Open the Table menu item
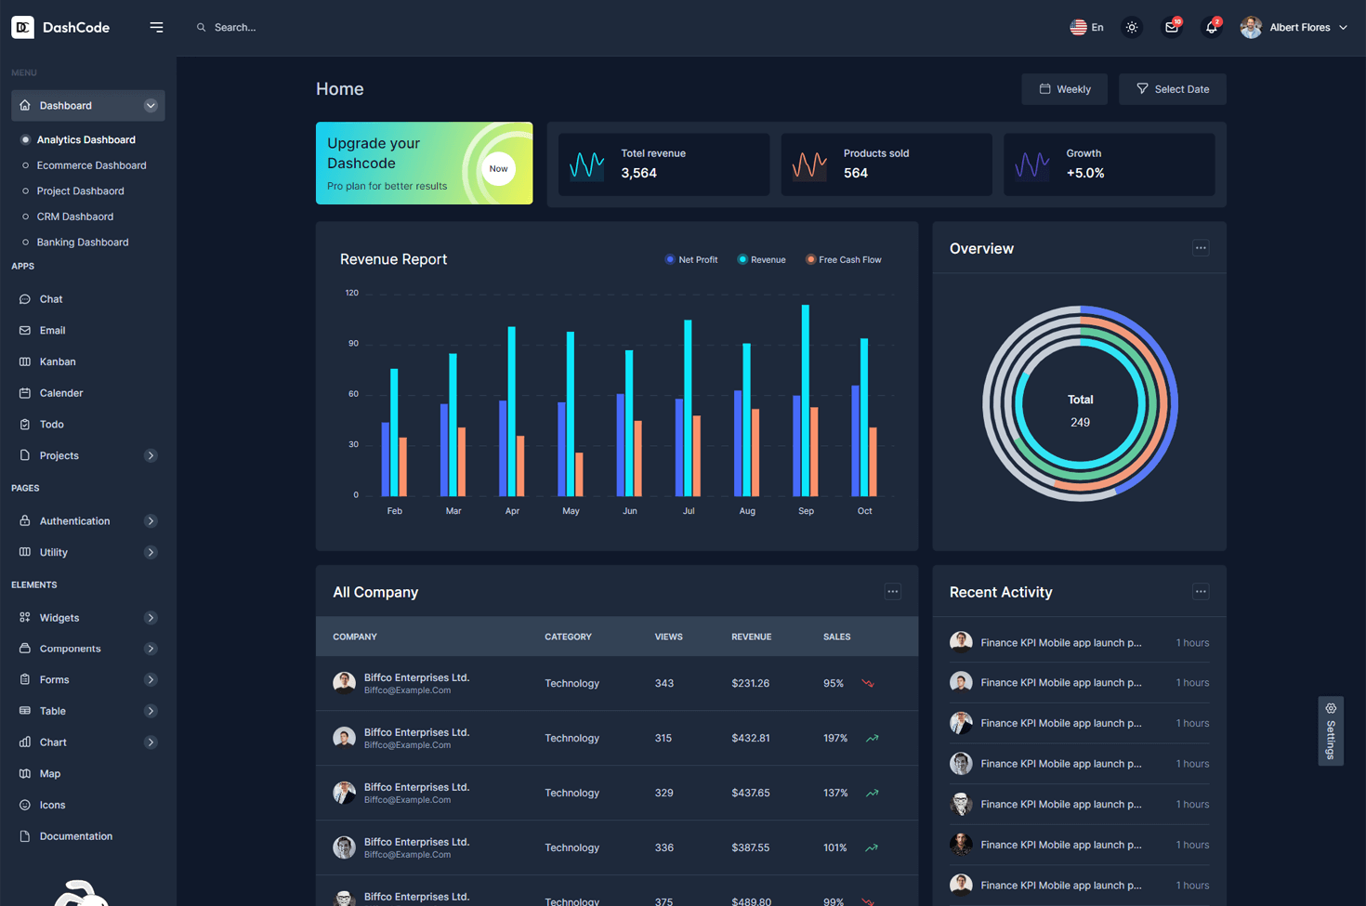The image size is (1366, 906). pyautogui.click(x=87, y=711)
